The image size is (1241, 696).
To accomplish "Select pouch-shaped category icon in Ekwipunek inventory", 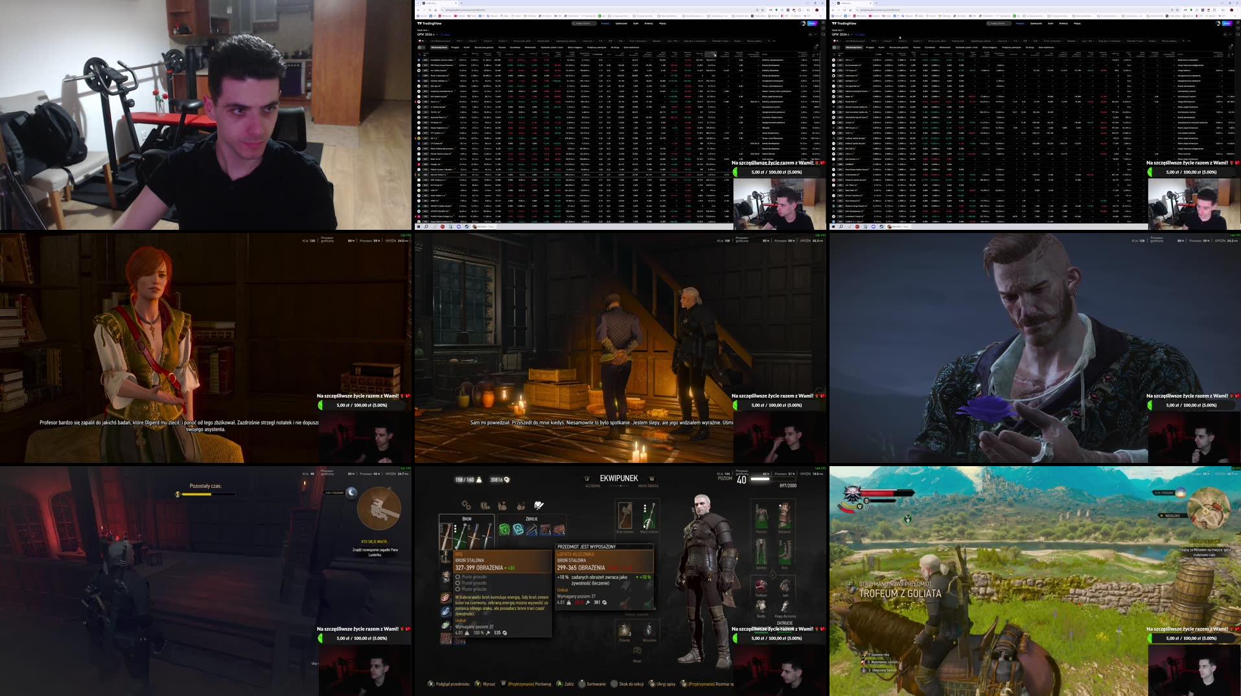I will click(502, 506).
